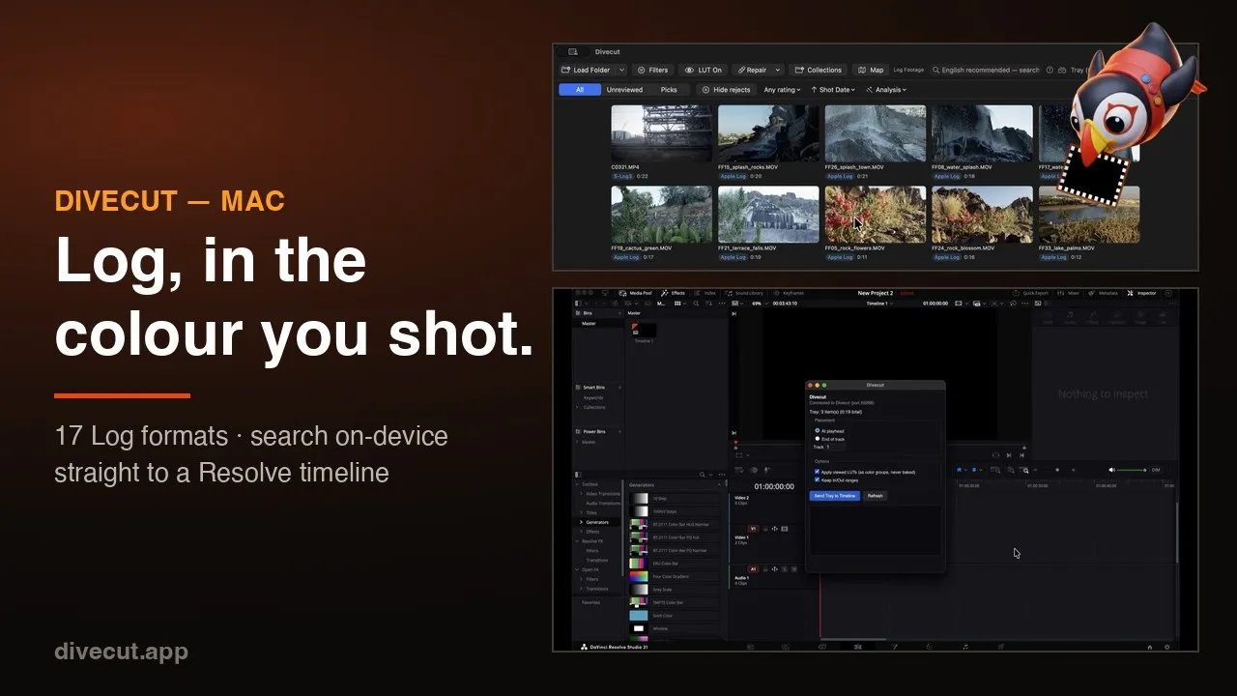Click the Refresh button in Divecut dialog

(875, 496)
